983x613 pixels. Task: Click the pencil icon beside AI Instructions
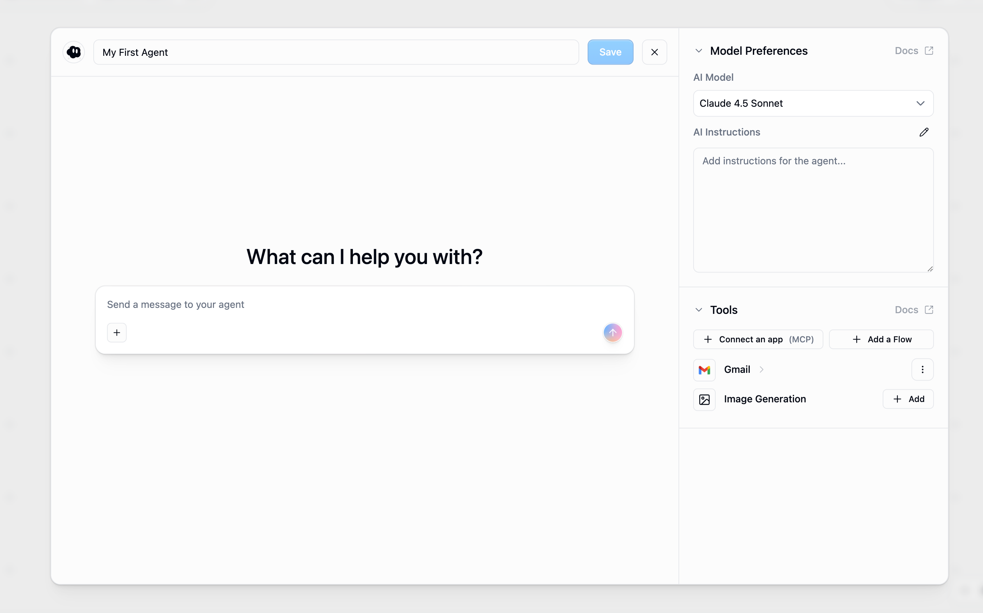coord(923,132)
